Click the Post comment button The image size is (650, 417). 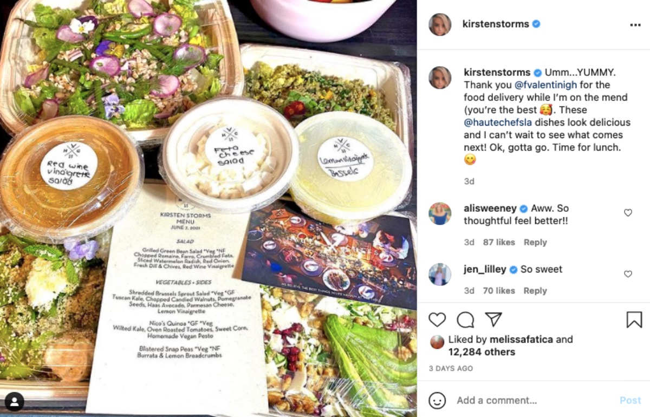pyautogui.click(x=630, y=400)
